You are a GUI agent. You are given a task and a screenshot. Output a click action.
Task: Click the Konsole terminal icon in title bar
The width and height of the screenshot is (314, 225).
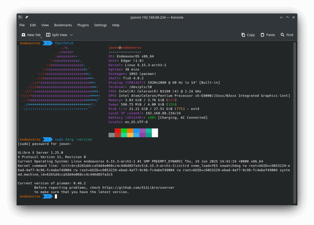click(20, 17)
